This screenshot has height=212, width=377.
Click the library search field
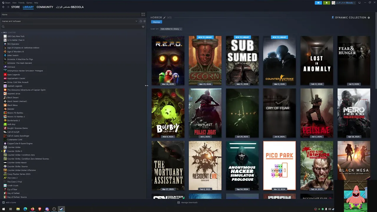coord(71,27)
